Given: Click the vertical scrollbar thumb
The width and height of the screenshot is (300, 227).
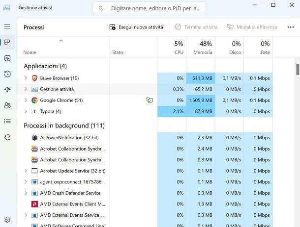Looking at the screenshot, I should tap(298, 70).
